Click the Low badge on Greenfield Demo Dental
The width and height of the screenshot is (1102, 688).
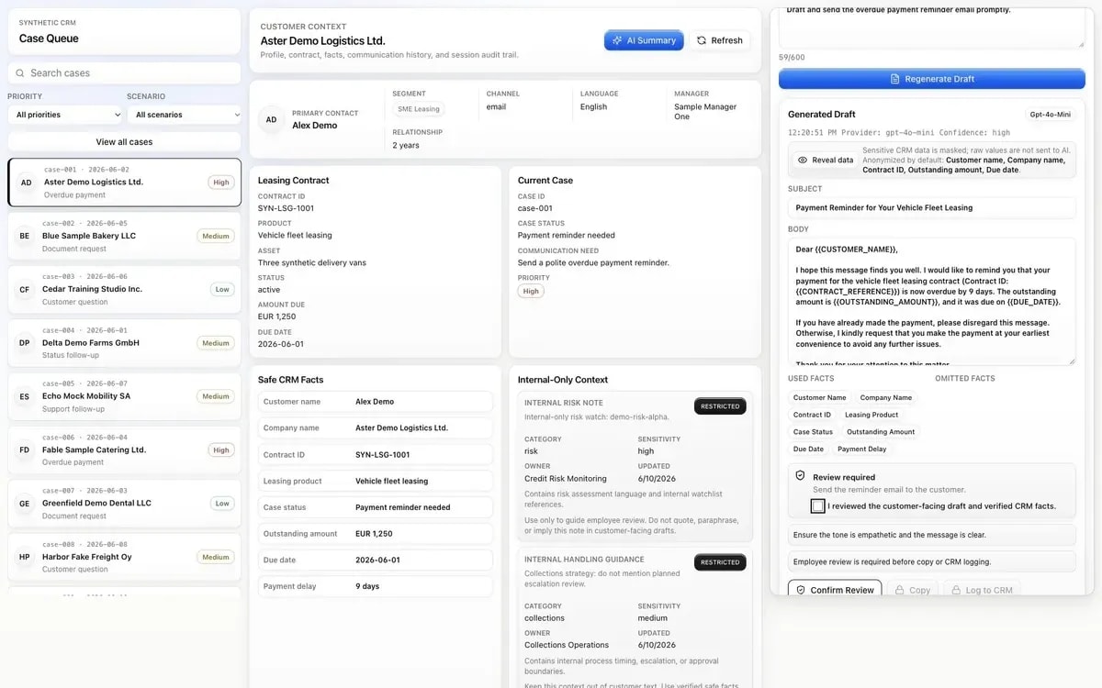pos(221,504)
